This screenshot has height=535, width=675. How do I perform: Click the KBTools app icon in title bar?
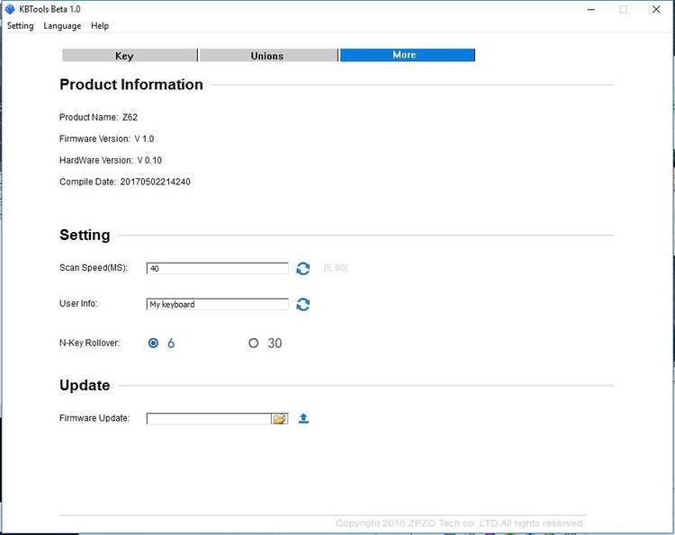[10, 9]
